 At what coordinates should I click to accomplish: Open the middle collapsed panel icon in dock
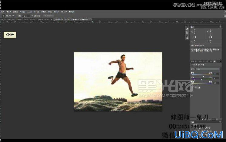(187, 33)
